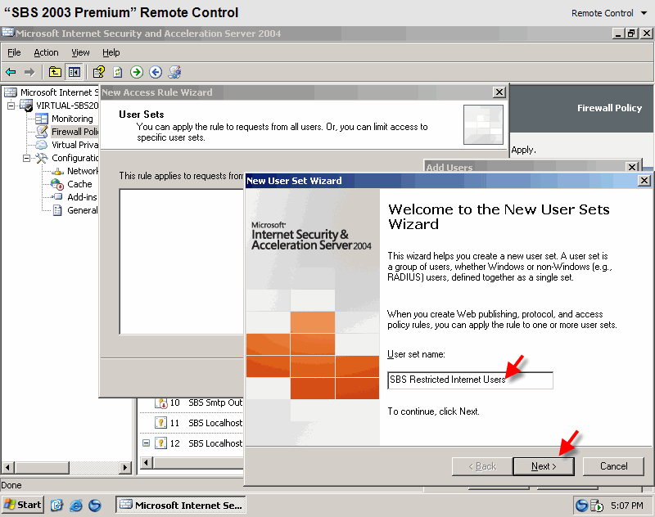Viewport: 655px width, 517px height.
Task: Click left arrow of rules list scrollbar
Action: 146,462
